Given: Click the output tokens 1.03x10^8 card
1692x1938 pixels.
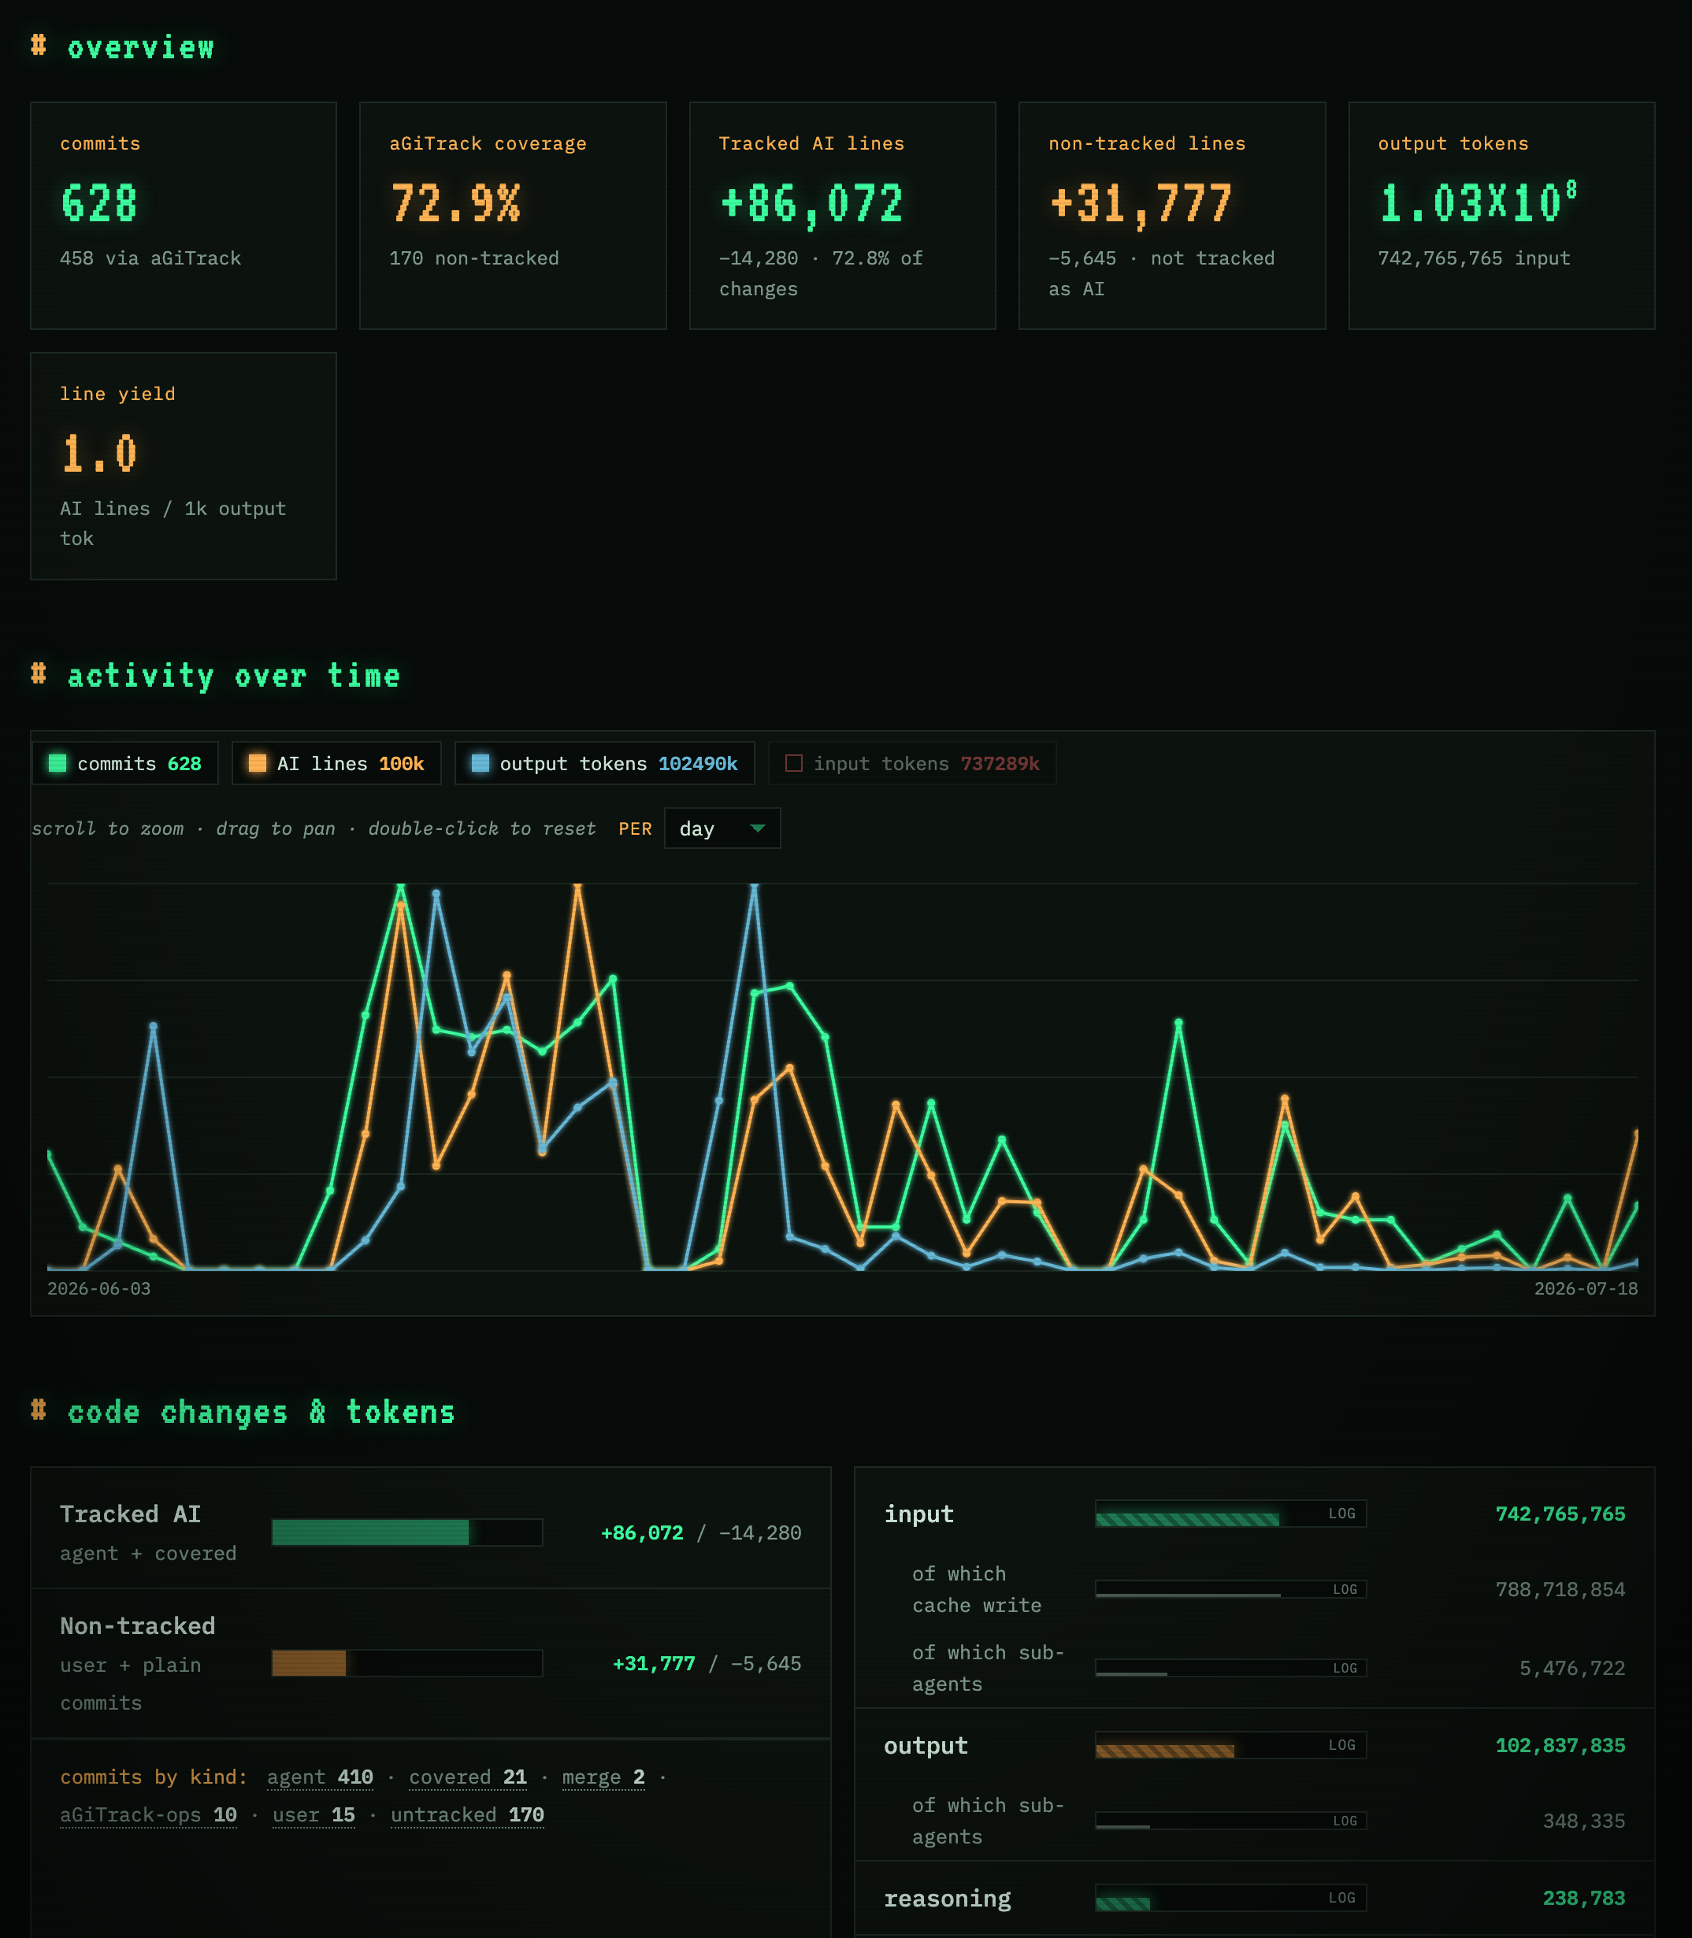Looking at the screenshot, I should 1501,215.
